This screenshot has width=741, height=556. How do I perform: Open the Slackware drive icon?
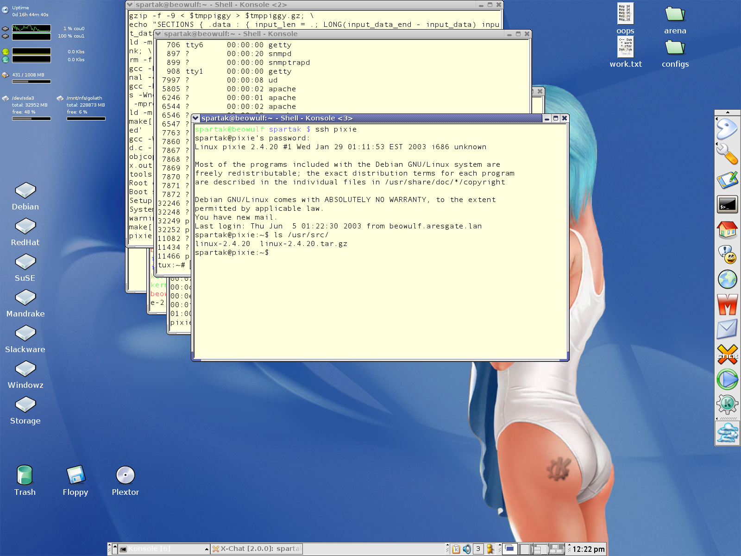tap(25, 333)
